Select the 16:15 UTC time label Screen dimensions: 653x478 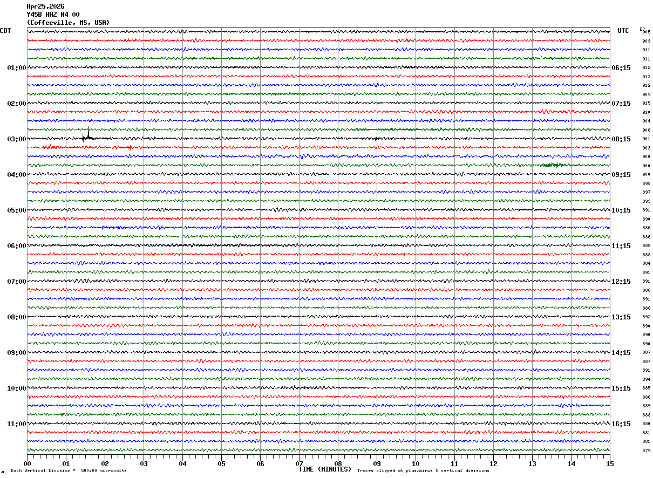[x=621, y=424]
